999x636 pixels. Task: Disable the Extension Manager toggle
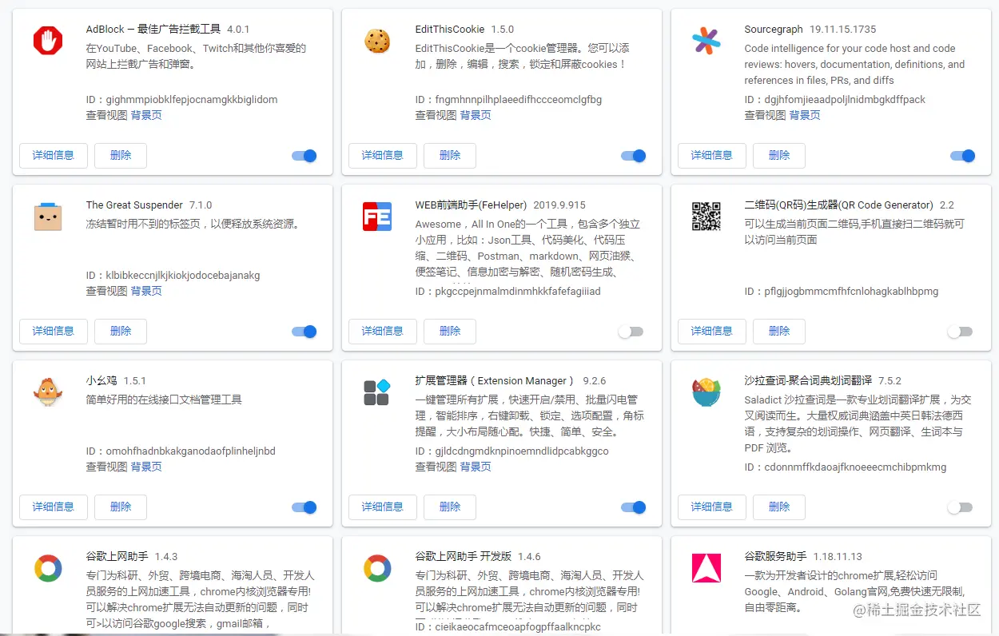(634, 507)
